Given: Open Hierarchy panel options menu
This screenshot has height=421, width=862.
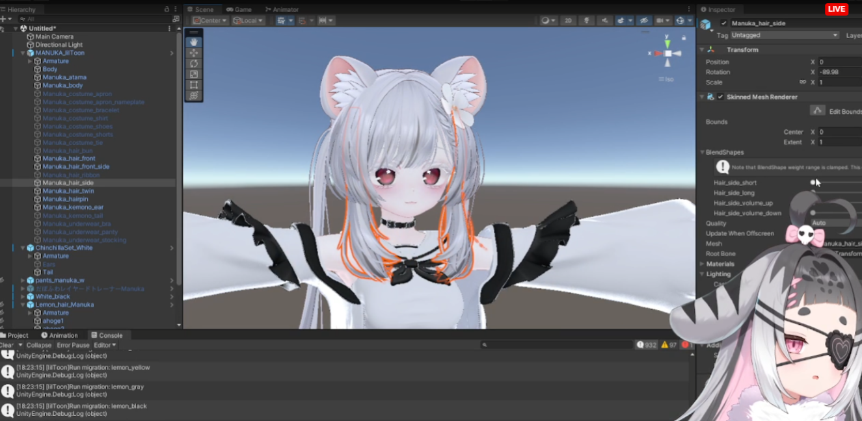Looking at the screenshot, I should (x=176, y=10).
